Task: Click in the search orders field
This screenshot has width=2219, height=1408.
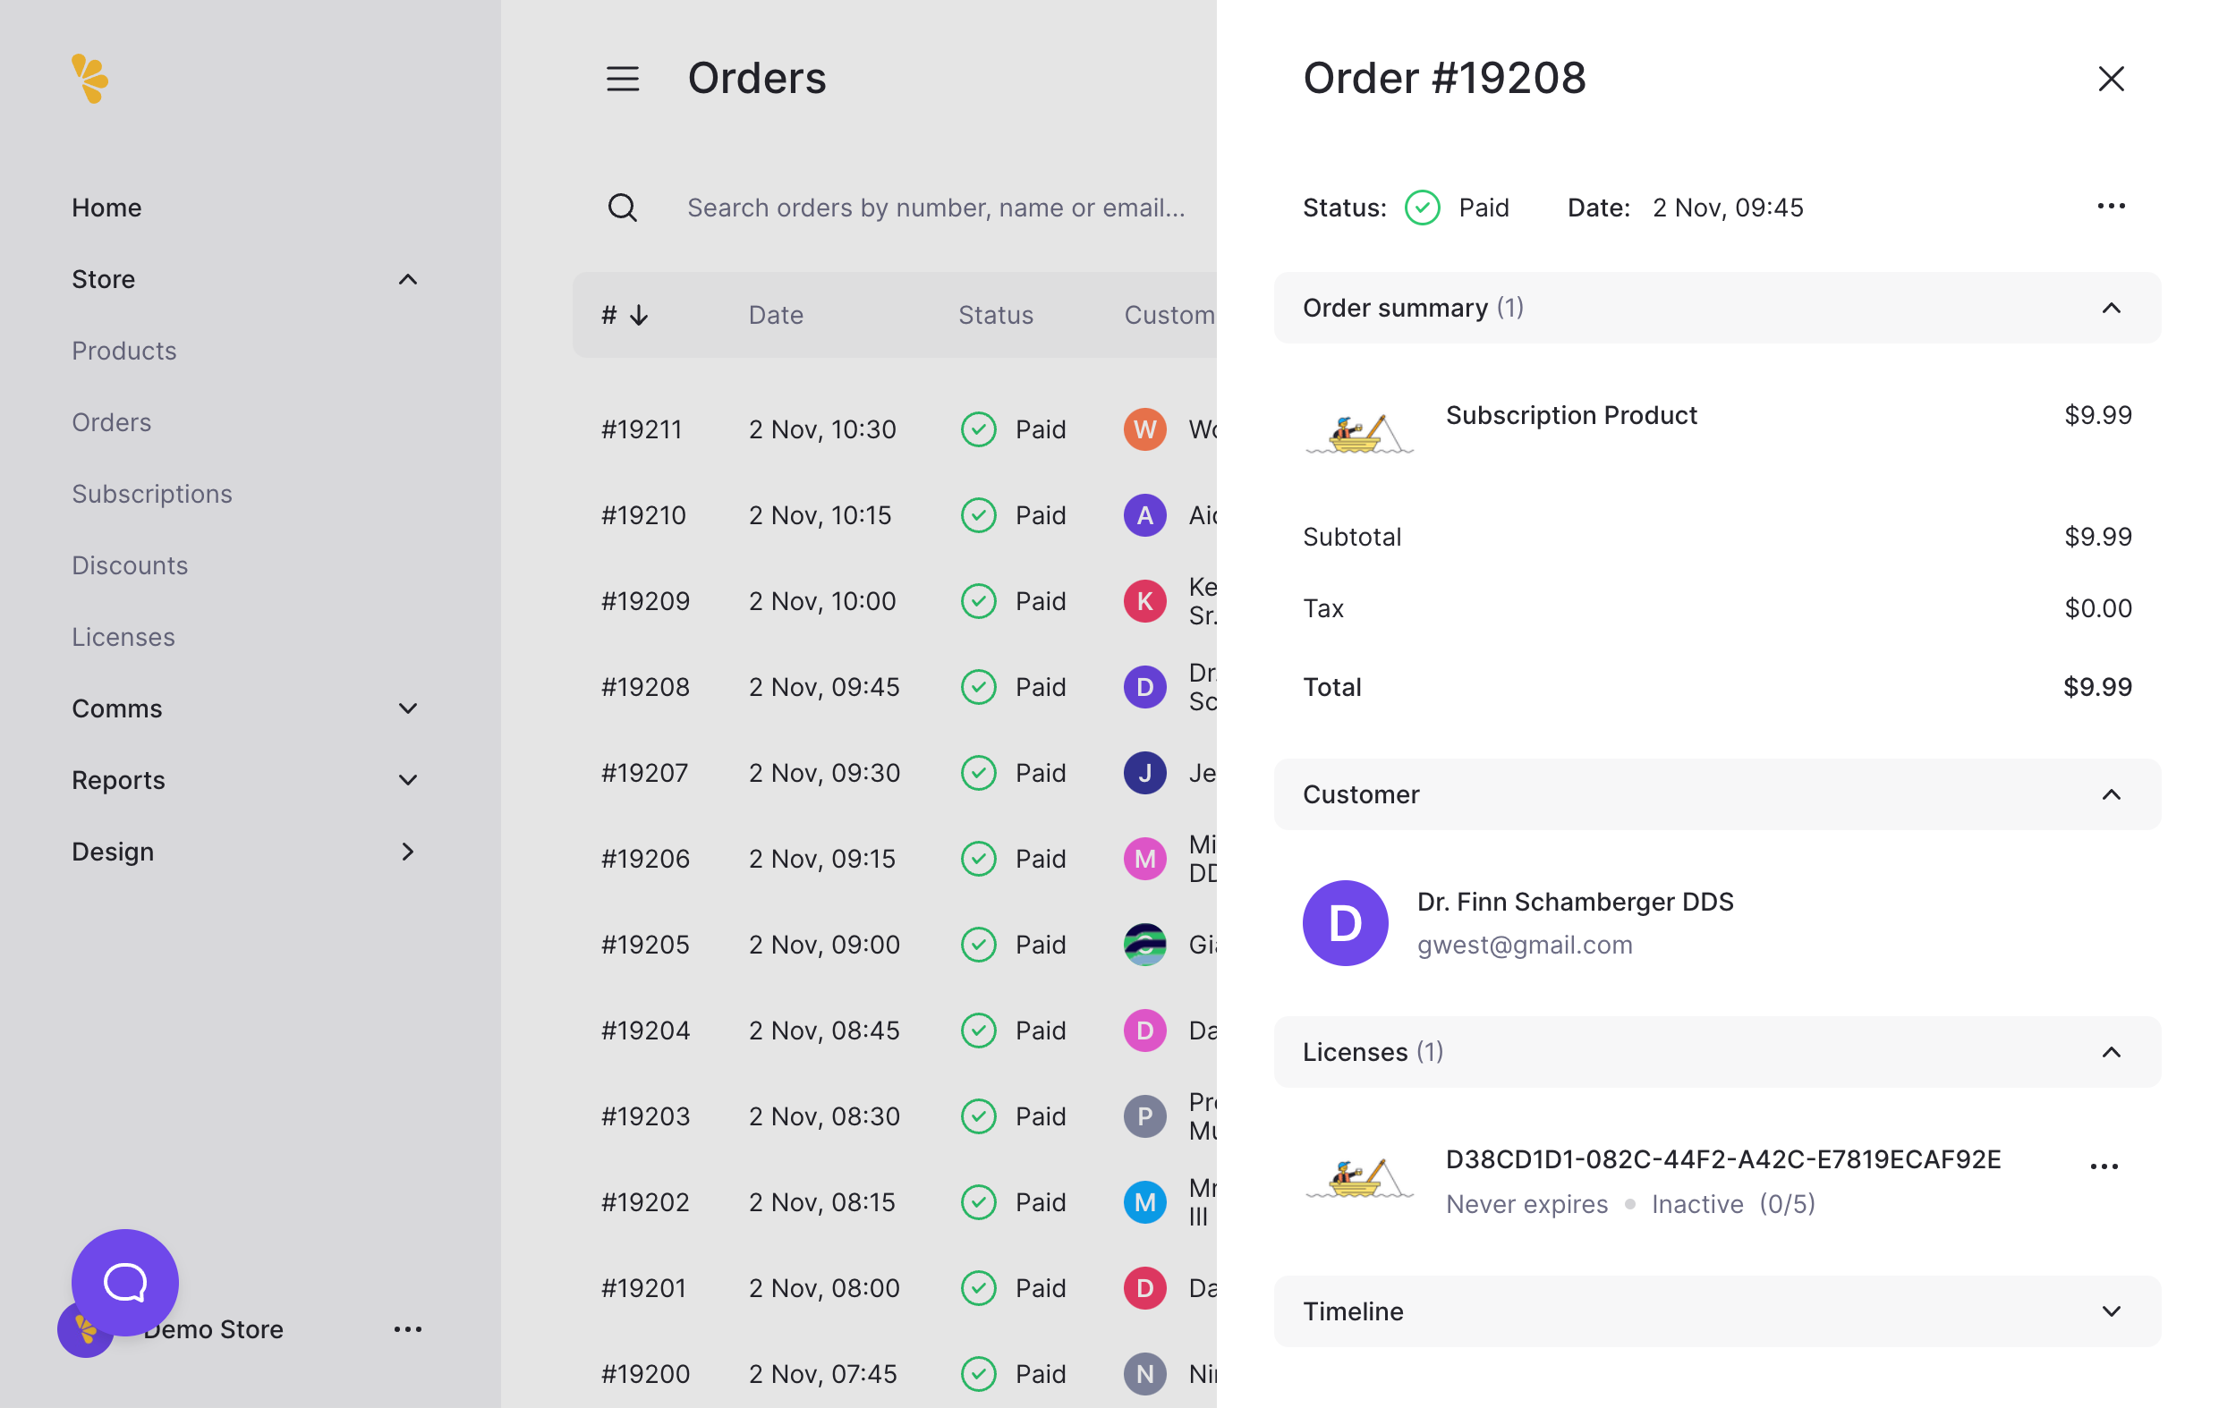Action: (x=936, y=208)
